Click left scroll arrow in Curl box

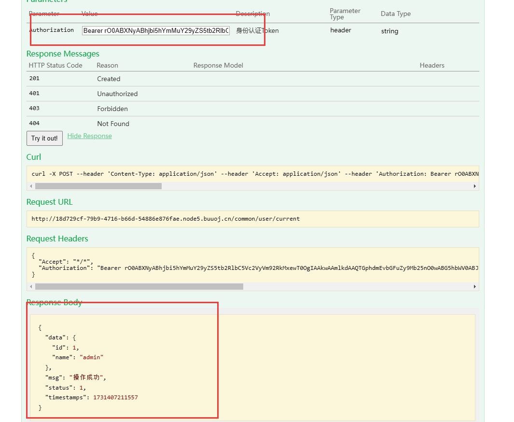tap(31, 186)
